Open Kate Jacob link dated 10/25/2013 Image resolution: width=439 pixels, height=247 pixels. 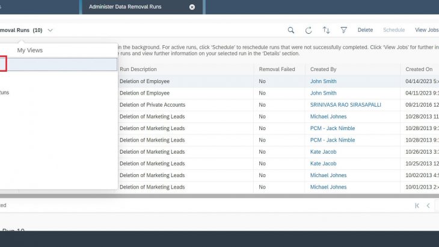click(323, 164)
